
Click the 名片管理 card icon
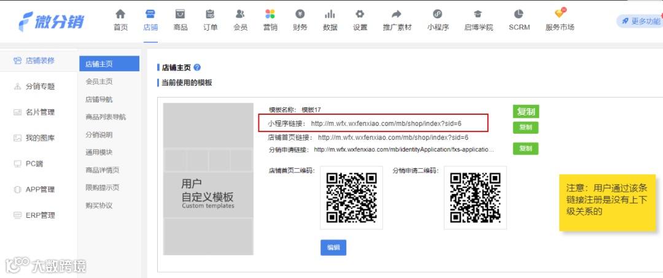pos(17,112)
